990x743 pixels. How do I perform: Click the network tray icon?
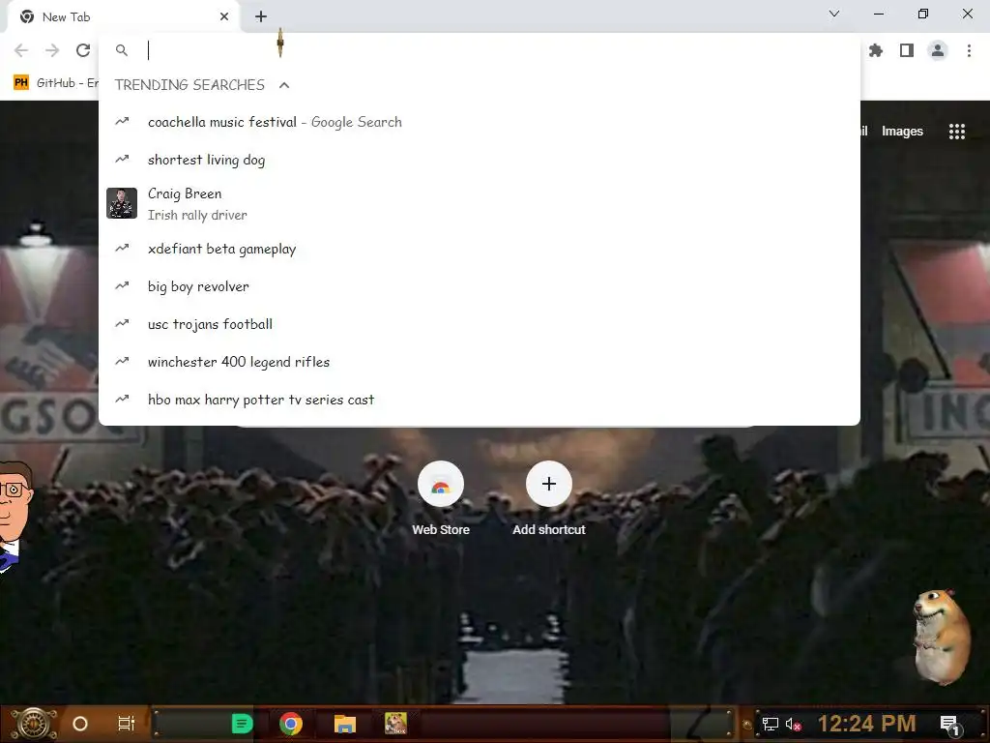click(771, 724)
